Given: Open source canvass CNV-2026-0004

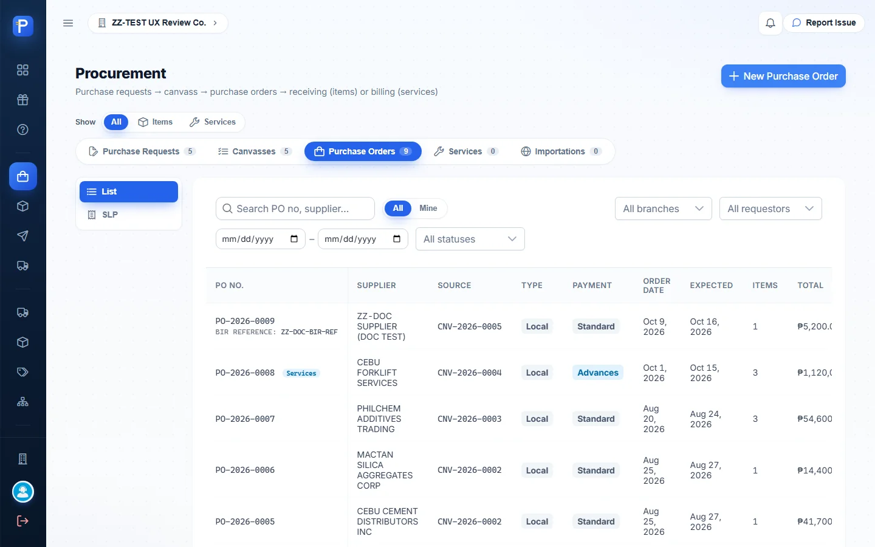Looking at the screenshot, I should pos(470,373).
